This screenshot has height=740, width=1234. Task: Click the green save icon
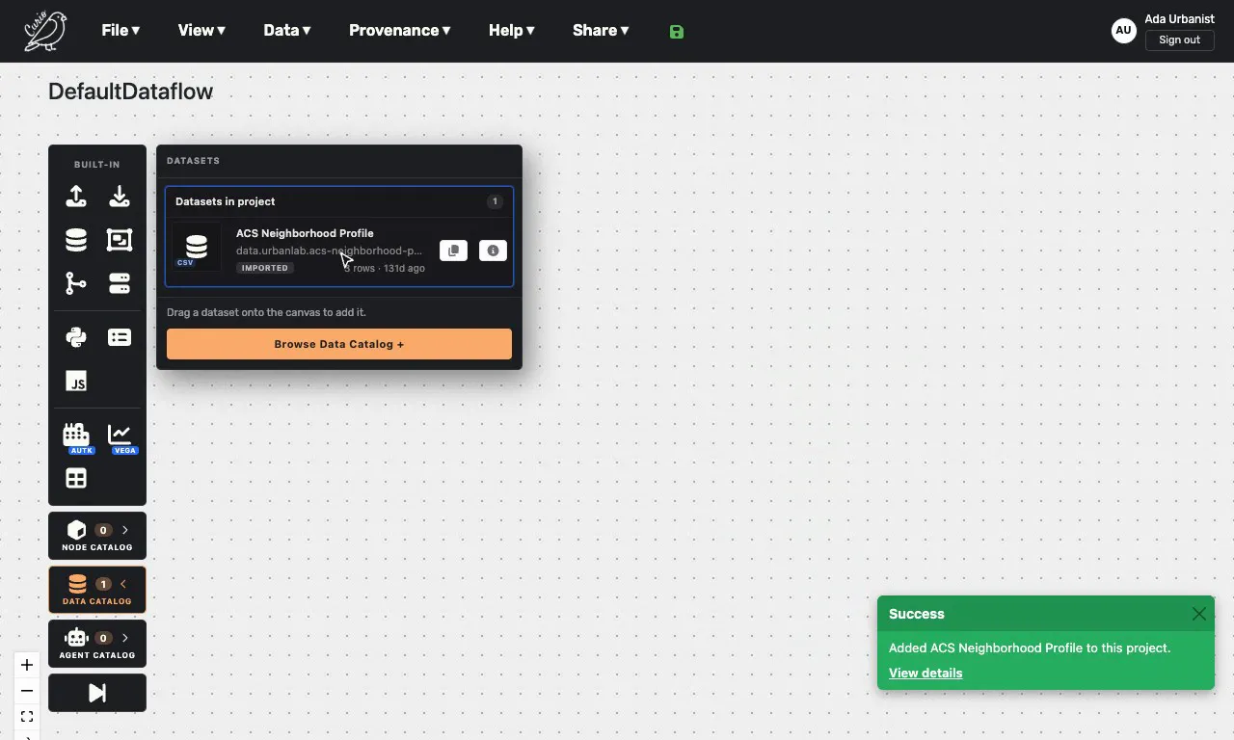[677, 32]
